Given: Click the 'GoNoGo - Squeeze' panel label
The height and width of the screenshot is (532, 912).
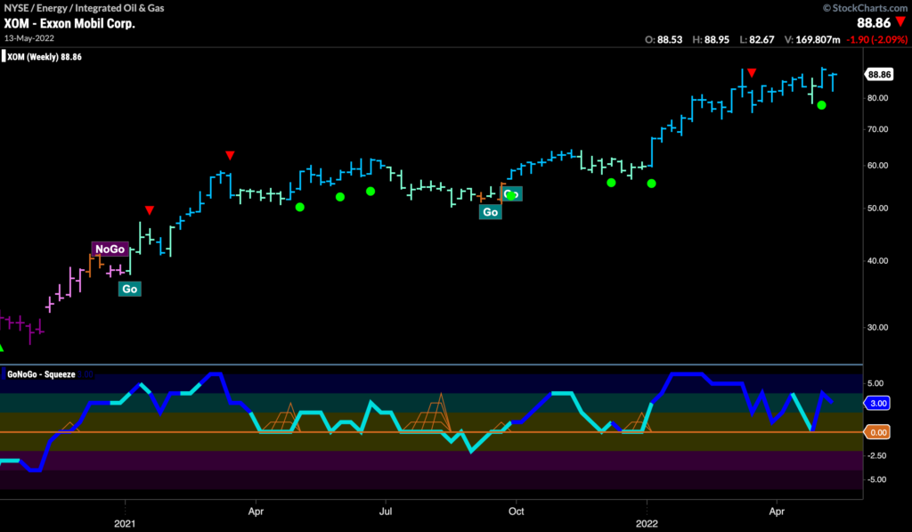Looking at the screenshot, I should coord(41,374).
